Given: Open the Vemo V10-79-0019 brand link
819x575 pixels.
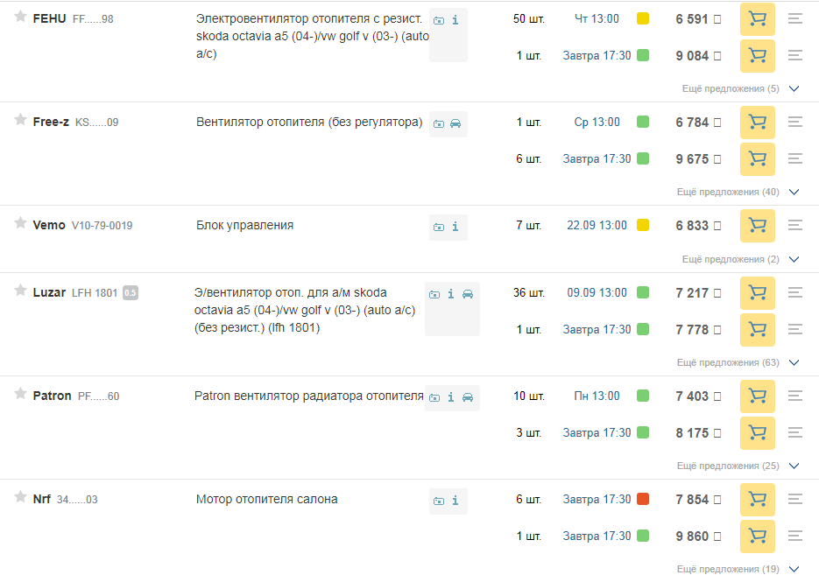Looking at the screenshot, I should click(x=49, y=225).
